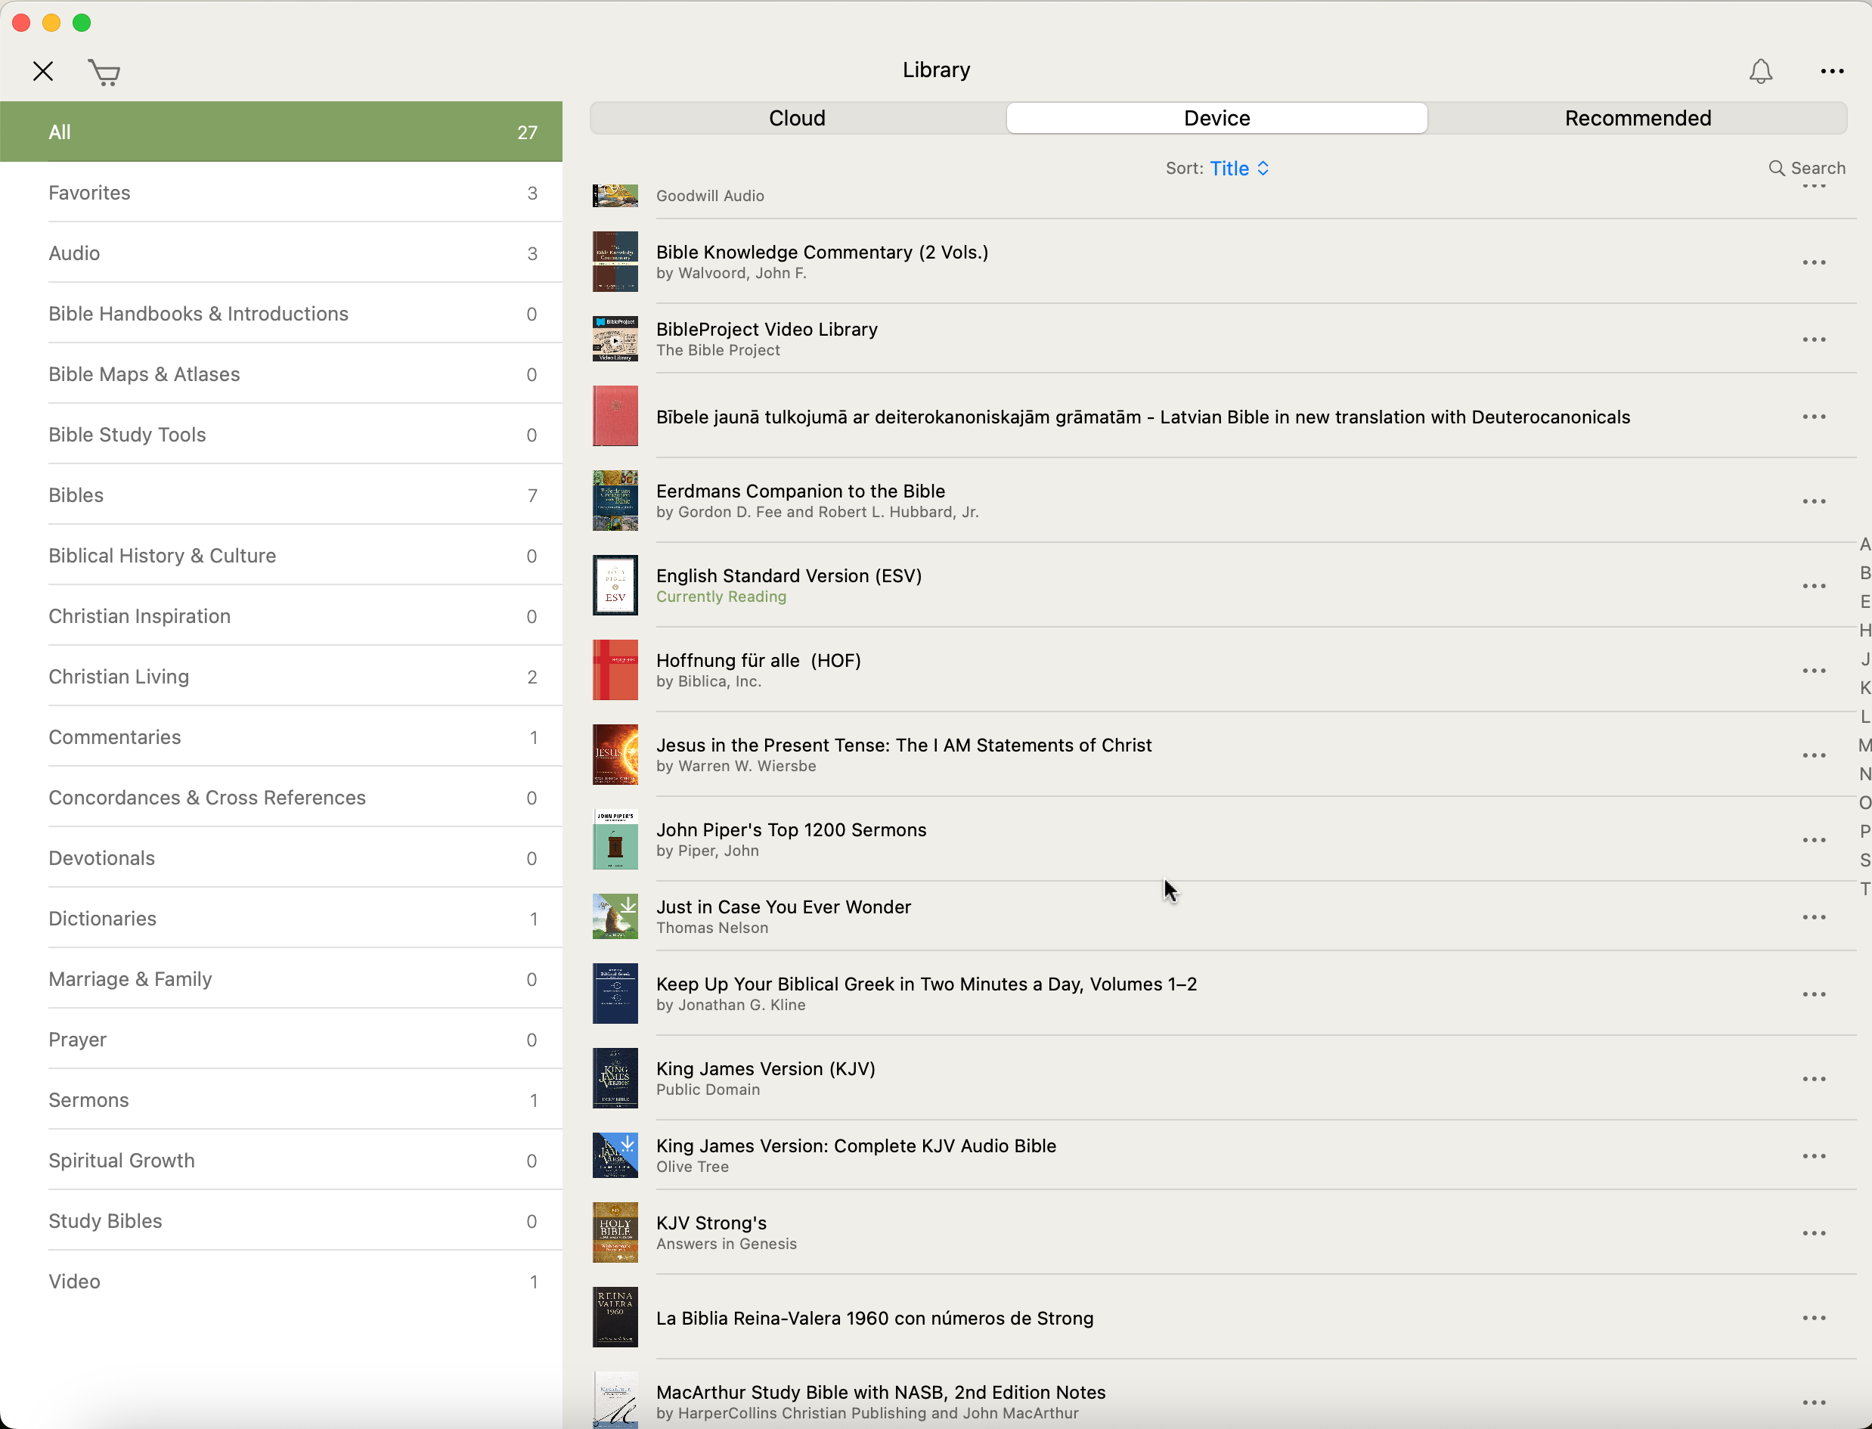Open Eerdmans Companion to the Bible

click(799, 491)
